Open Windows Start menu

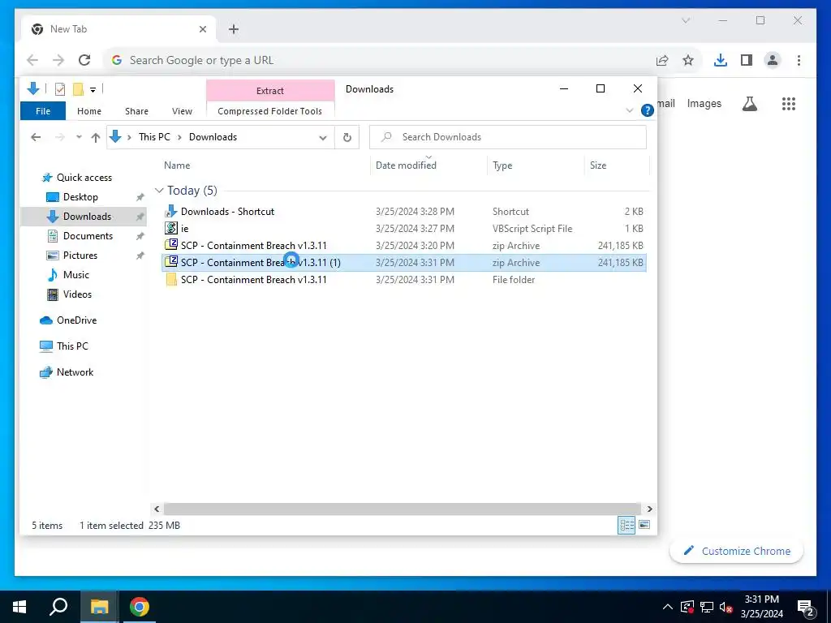tap(19, 607)
